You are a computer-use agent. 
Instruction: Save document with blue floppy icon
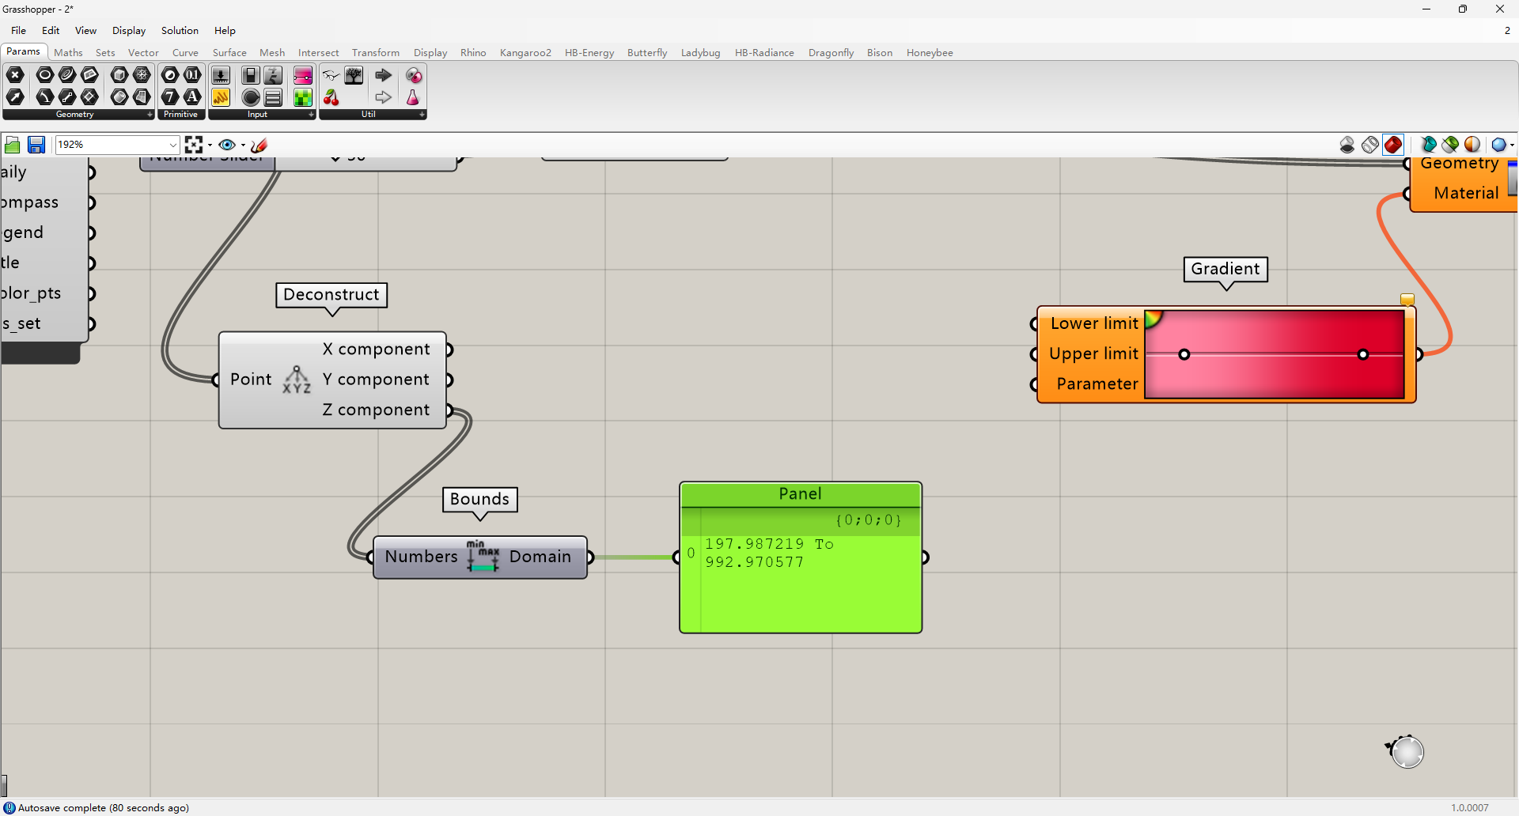click(36, 145)
